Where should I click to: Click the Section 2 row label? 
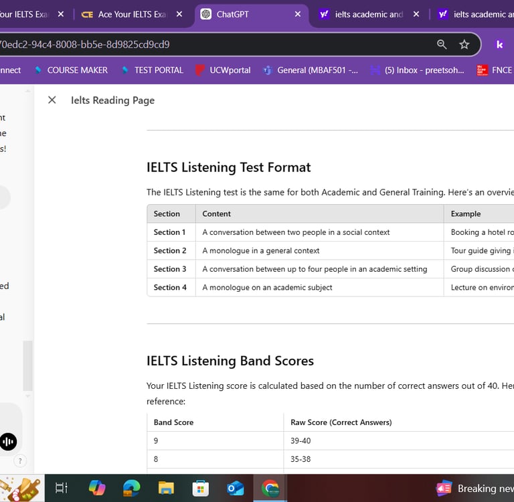(x=170, y=250)
